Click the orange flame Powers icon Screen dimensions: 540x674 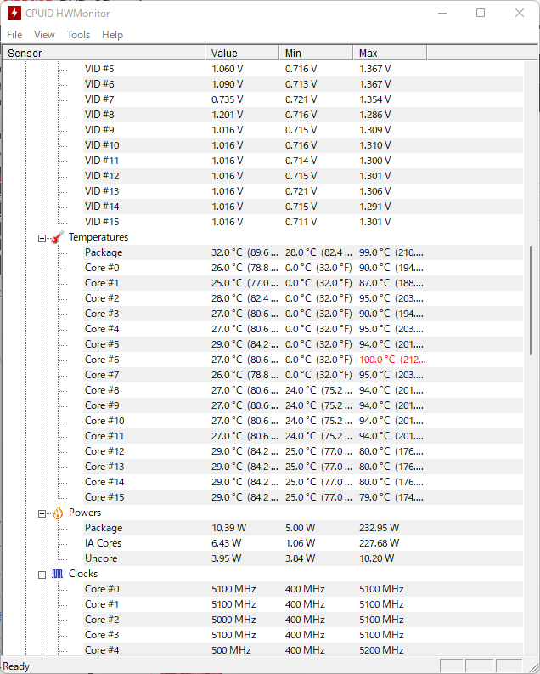click(x=58, y=513)
